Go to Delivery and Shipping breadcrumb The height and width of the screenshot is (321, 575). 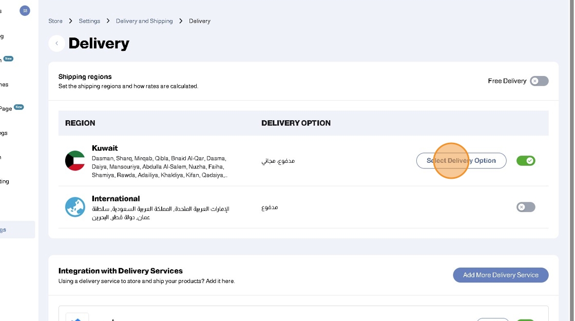[x=144, y=21]
